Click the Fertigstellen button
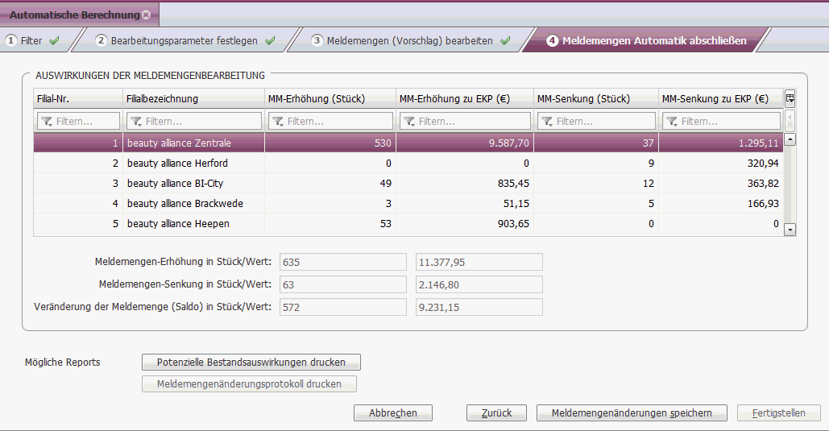 click(x=779, y=413)
